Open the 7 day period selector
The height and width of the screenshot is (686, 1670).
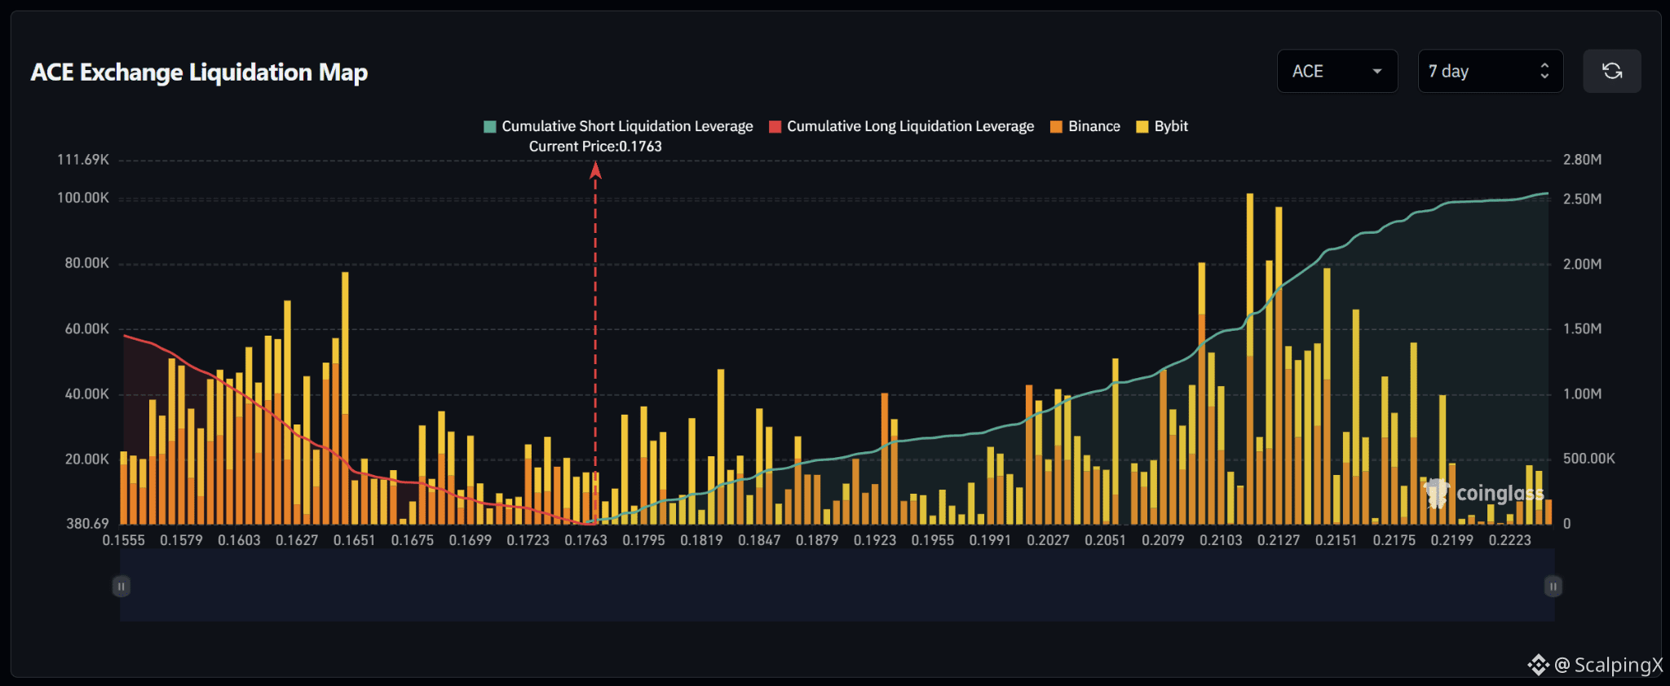(1490, 71)
